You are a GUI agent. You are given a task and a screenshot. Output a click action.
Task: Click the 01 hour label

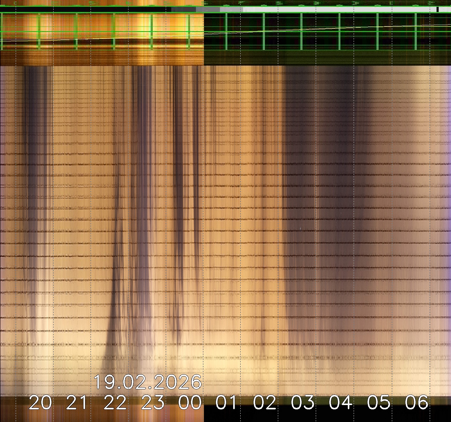coord(227,403)
